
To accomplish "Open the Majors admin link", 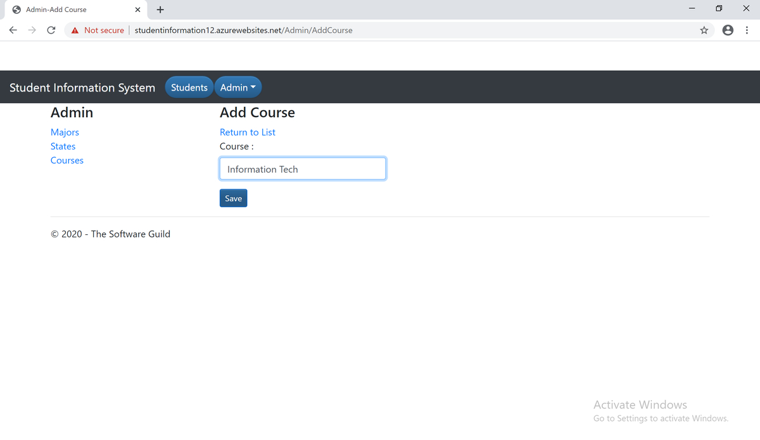I will pyautogui.click(x=65, y=132).
